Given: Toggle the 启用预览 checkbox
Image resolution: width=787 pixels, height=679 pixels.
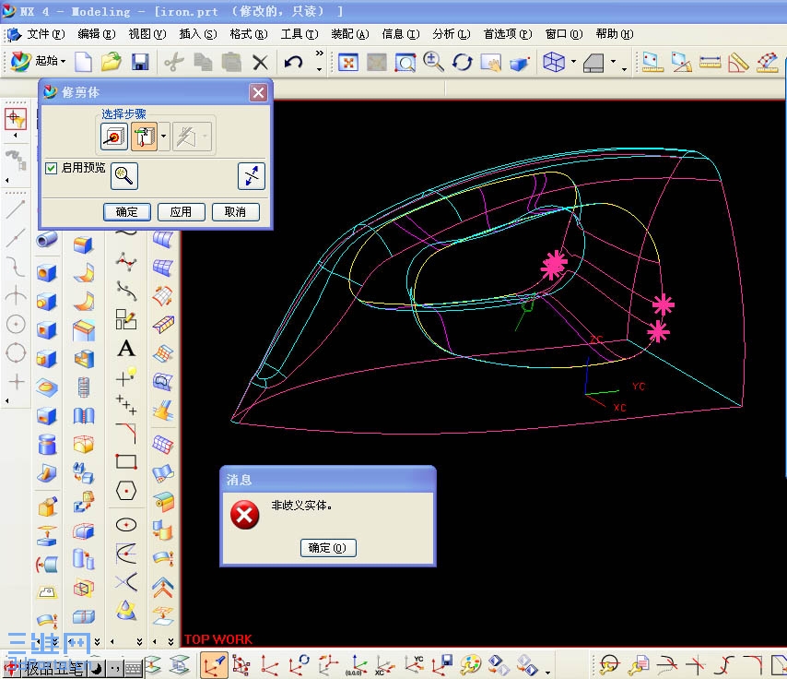Looking at the screenshot, I should coord(52,168).
